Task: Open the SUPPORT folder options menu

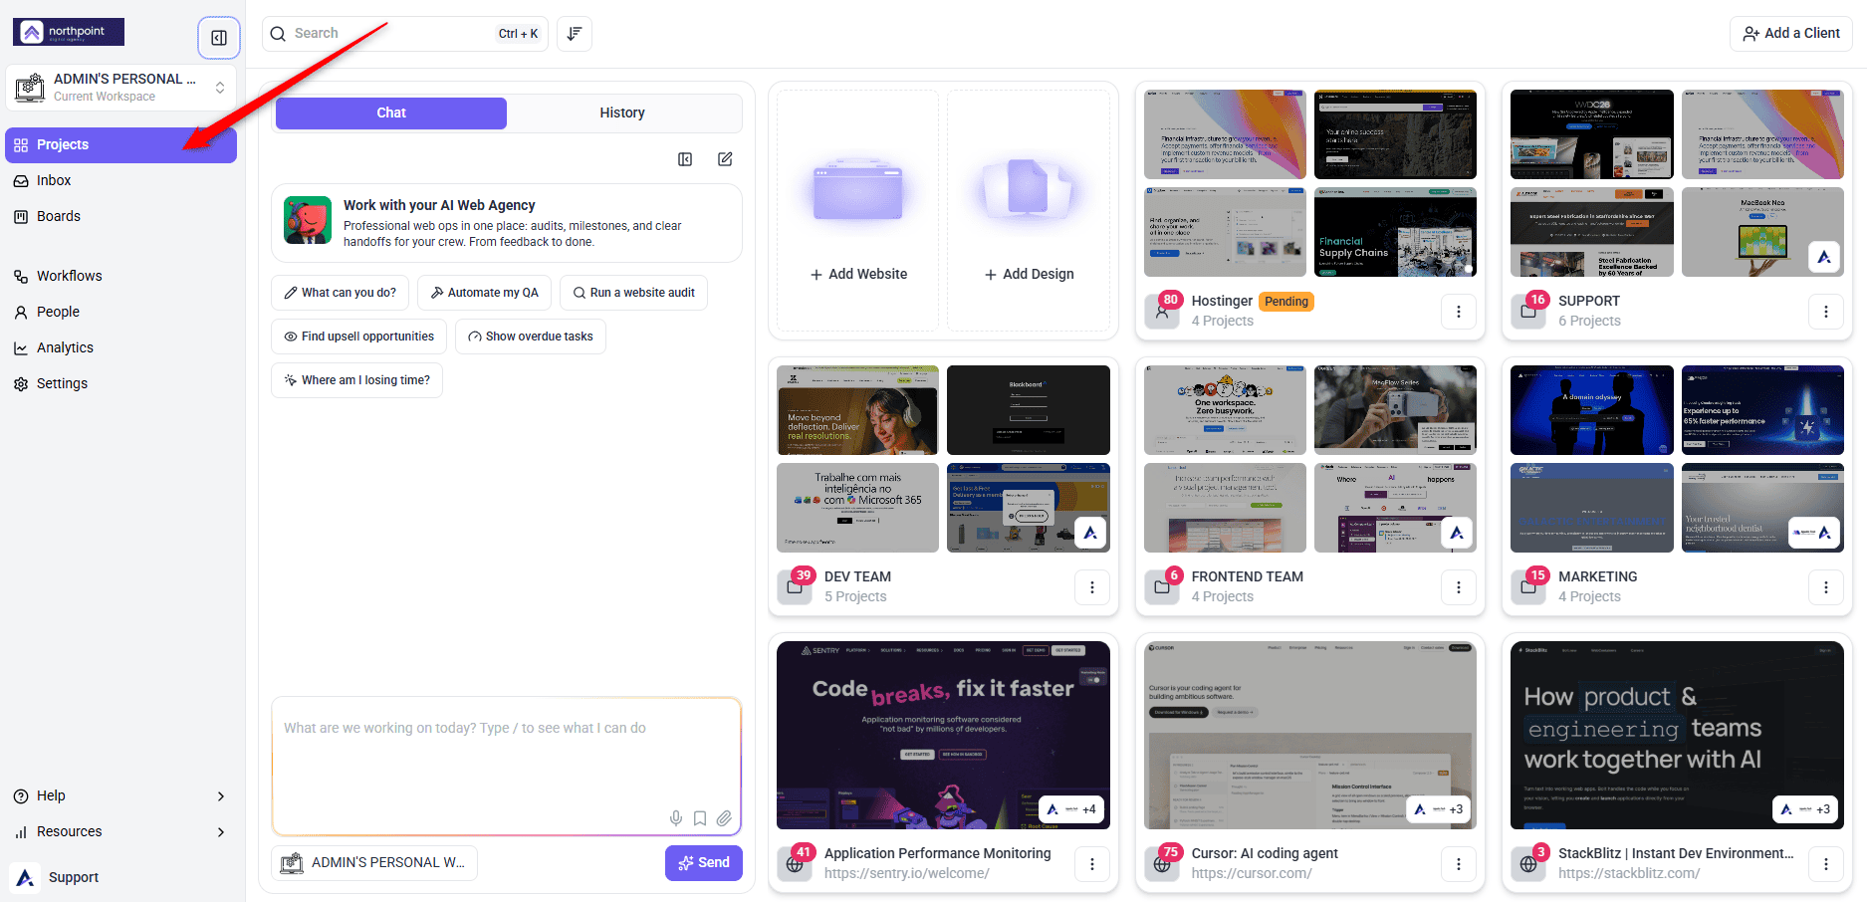Action: (x=1826, y=312)
